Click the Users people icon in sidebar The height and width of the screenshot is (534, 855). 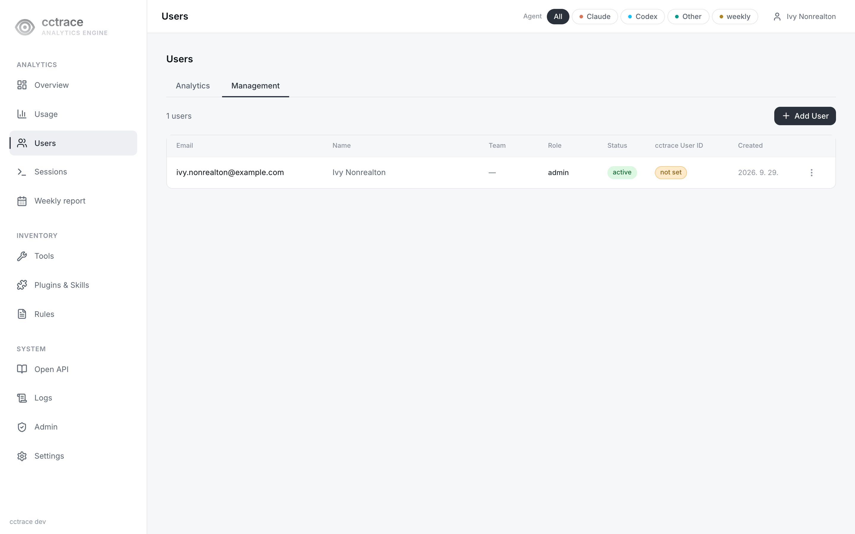point(22,143)
